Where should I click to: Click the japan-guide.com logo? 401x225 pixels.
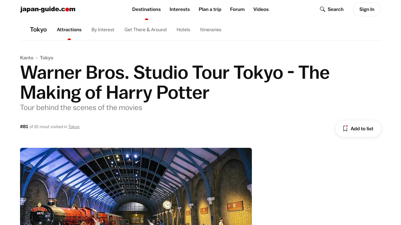(x=48, y=9)
